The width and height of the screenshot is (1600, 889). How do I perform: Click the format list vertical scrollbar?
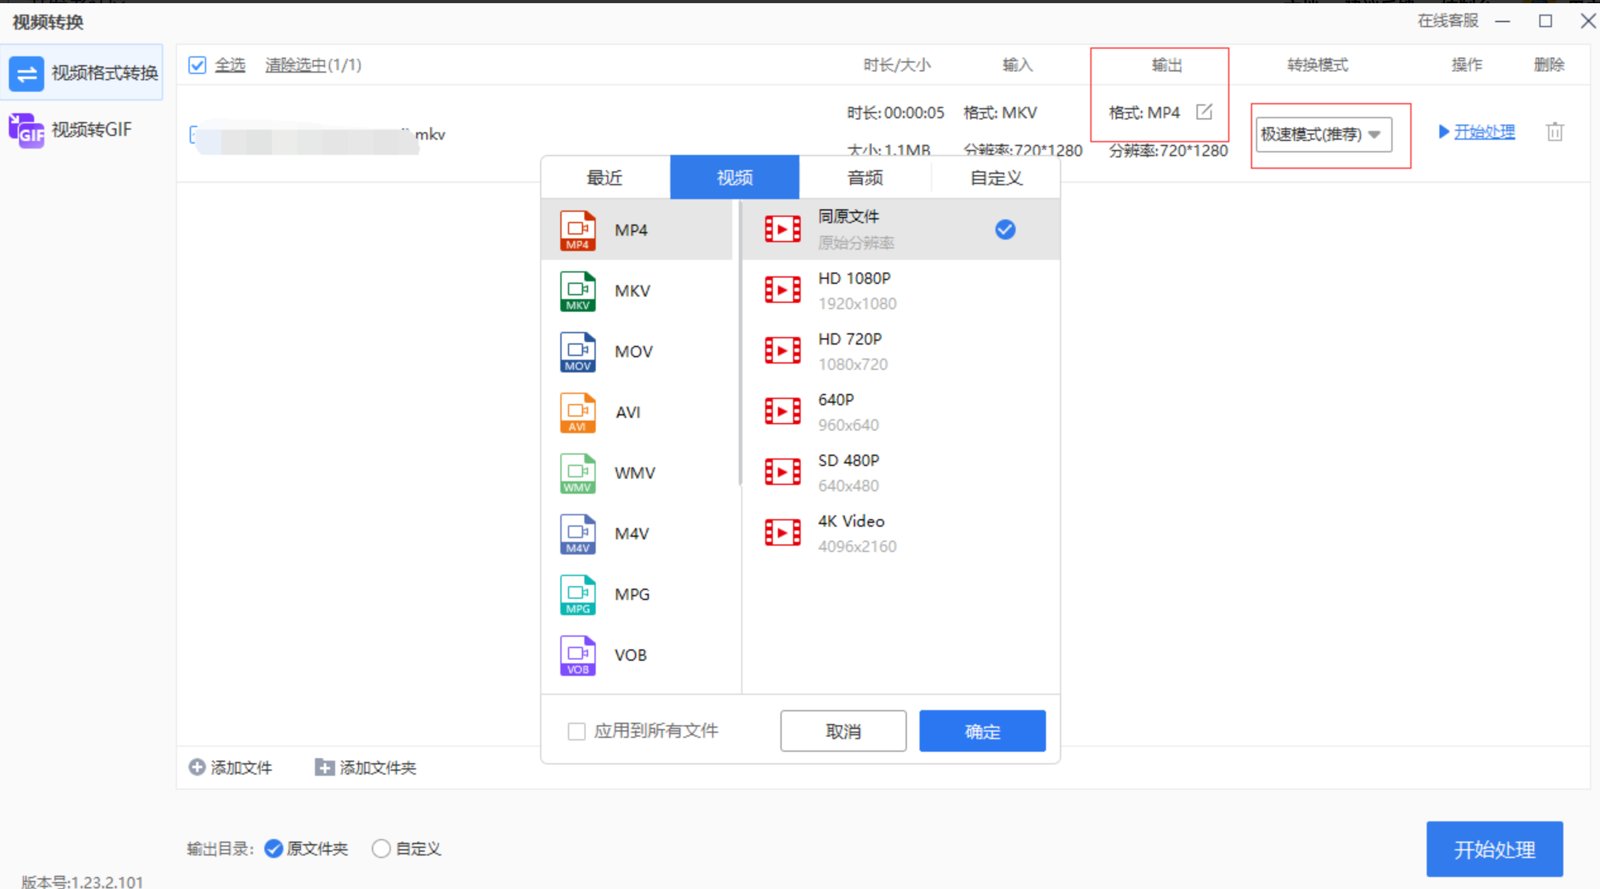point(739,343)
